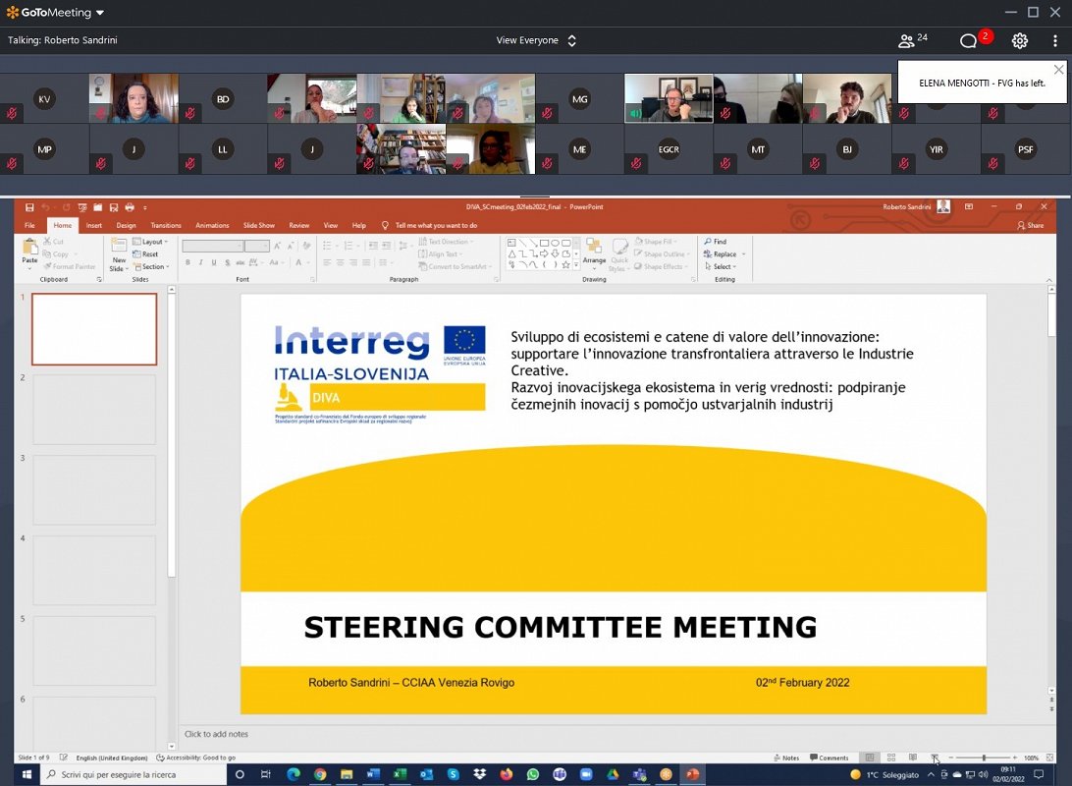Screen dimensions: 1072x786
Task: Select the KV participant tile
Action: [x=44, y=98]
